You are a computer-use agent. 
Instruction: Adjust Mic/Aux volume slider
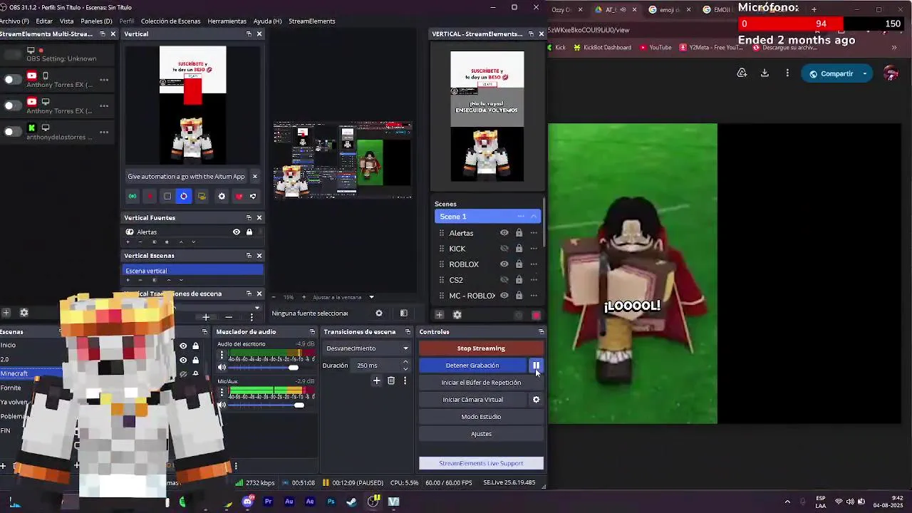click(299, 405)
